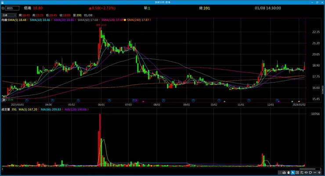Click the dimmed first icon in the bottom toolbar
The image size is (325, 176).
[x=280, y=172]
